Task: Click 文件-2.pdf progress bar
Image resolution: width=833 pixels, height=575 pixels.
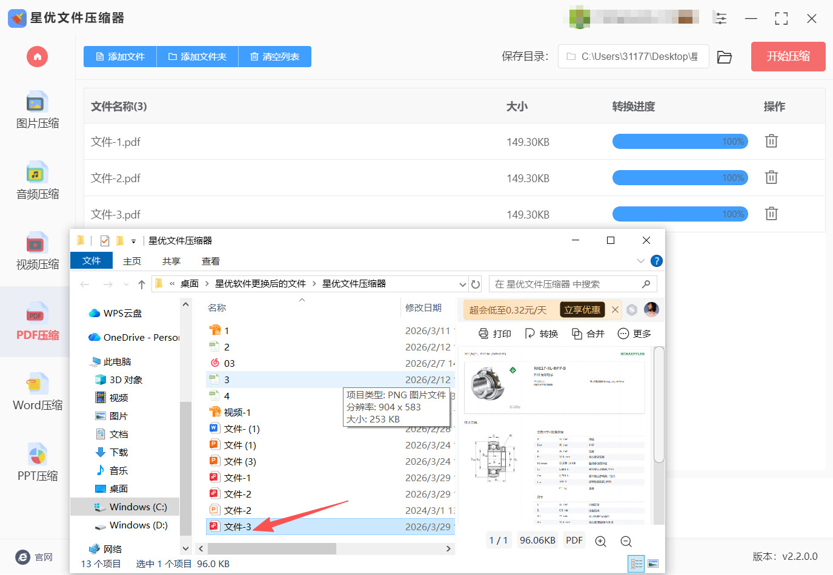Action: [680, 177]
